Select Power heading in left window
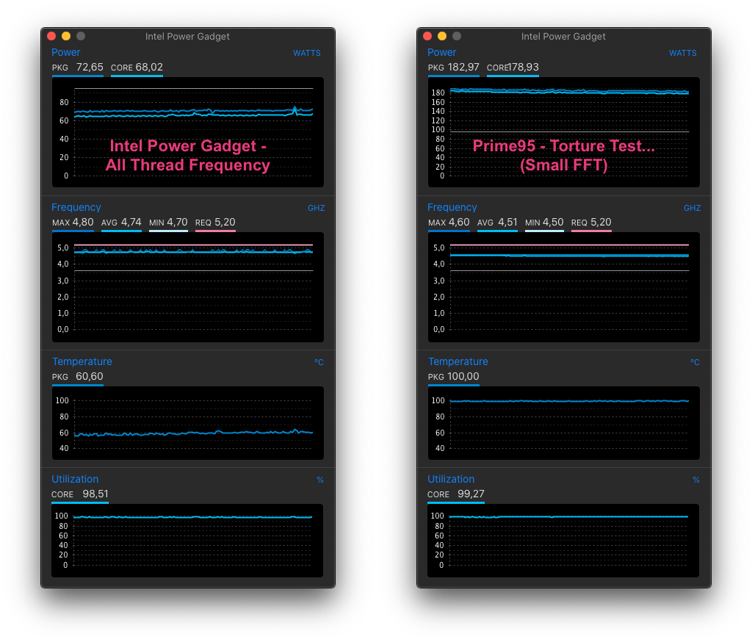 point(65,52)
